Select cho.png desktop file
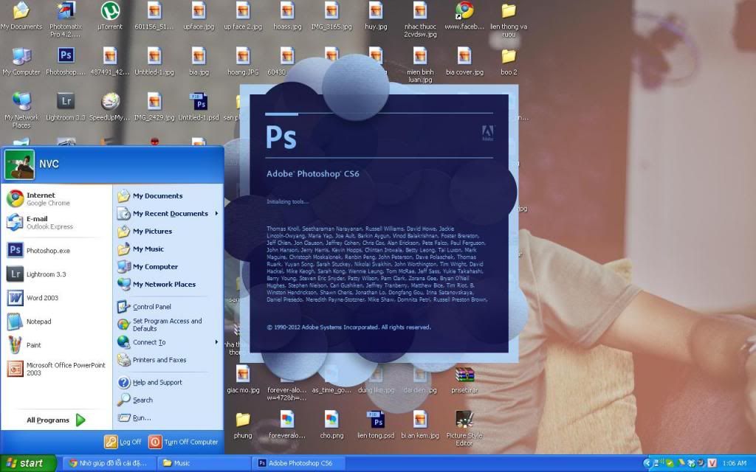The image size is (756, 472). (x=331, y=425)
